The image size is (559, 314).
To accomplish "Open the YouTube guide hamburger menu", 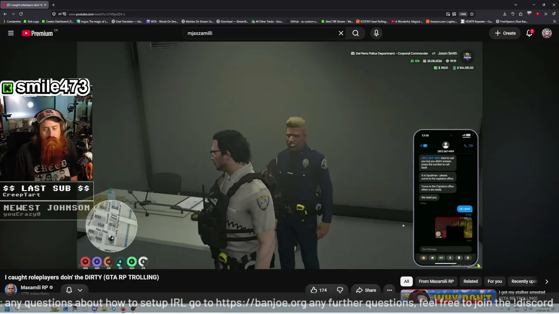I will [11, 33].
